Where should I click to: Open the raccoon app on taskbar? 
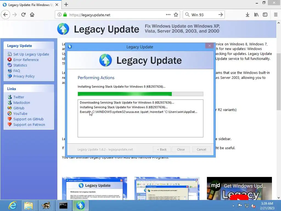coord(46,206)
